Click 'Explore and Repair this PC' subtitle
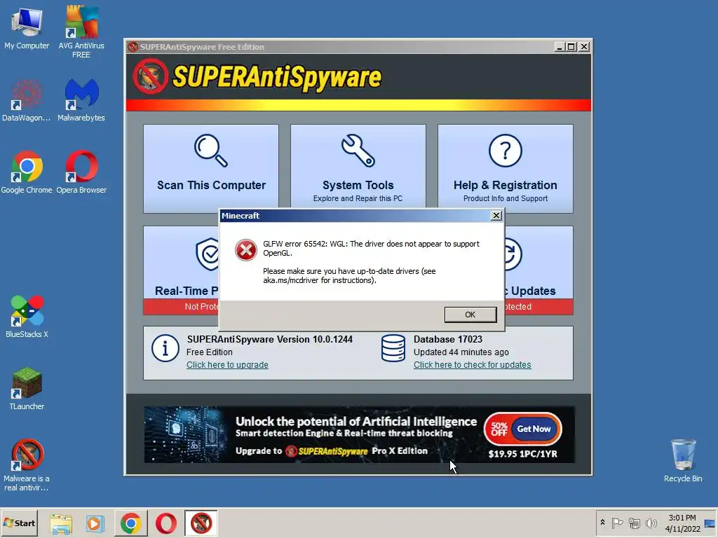The height and width of the screenshot is (538, 718). pos(358,198)
